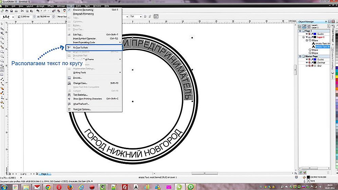Click the Redo arrow icon

click(x=45, y=11)
